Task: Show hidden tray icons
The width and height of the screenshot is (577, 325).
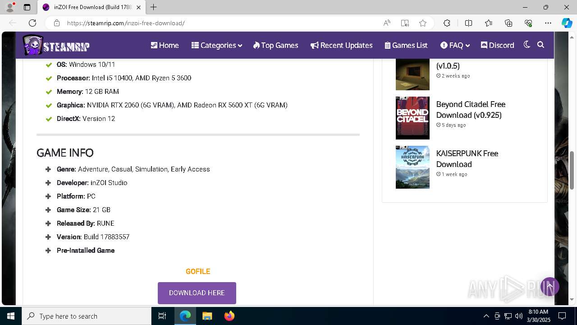Action: [x=486, y=316]
